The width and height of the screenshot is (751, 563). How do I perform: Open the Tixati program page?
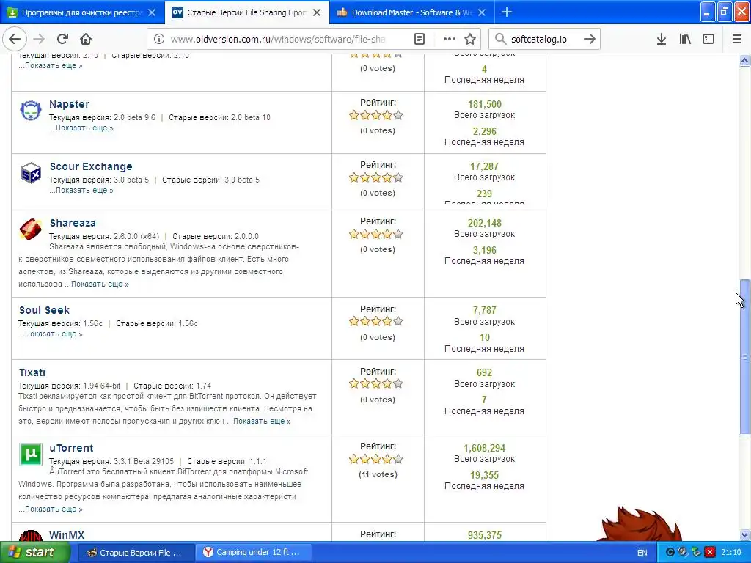tap(32, 372)
